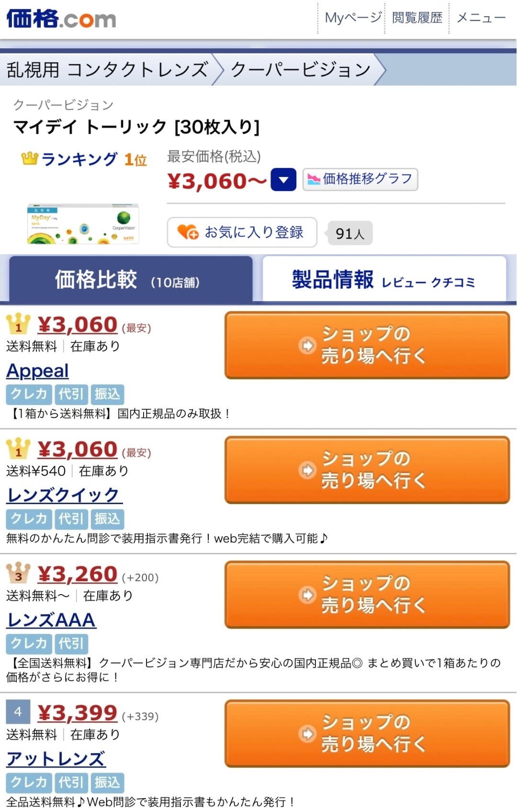The height and width of the screenshot is (810, 517).
Task: Switch to the 製品情報 tab
Action: tap(384, 280)
